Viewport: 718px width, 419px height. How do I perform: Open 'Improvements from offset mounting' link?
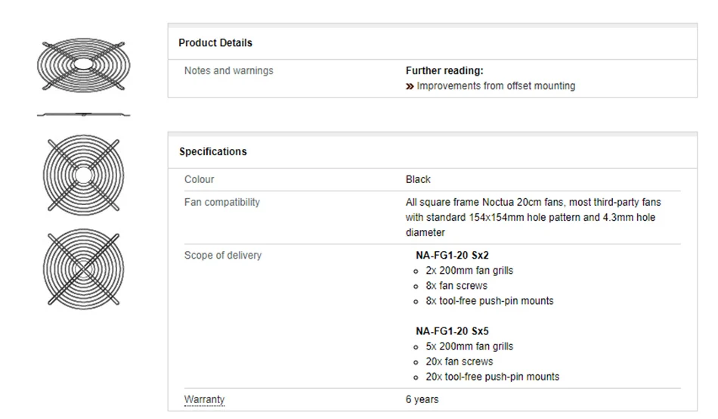point(496,86)
